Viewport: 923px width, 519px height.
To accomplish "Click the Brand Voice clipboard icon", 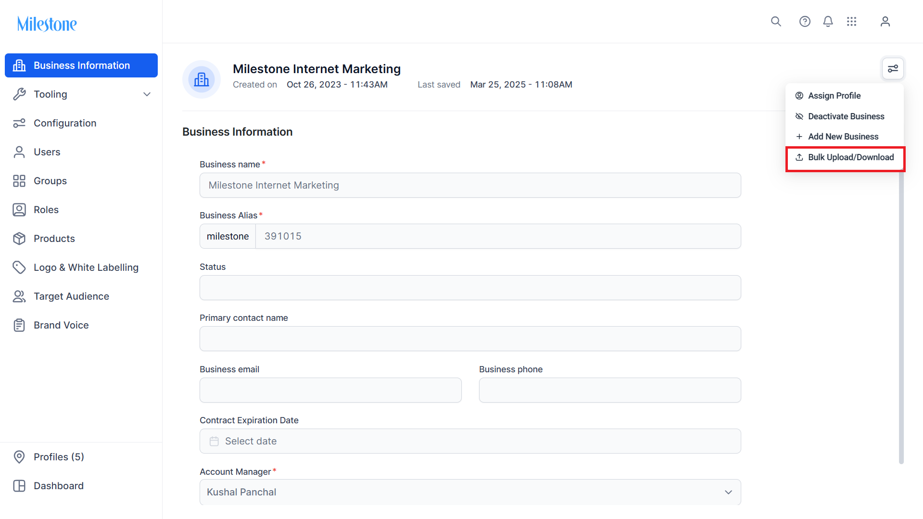I will [19, 325].
